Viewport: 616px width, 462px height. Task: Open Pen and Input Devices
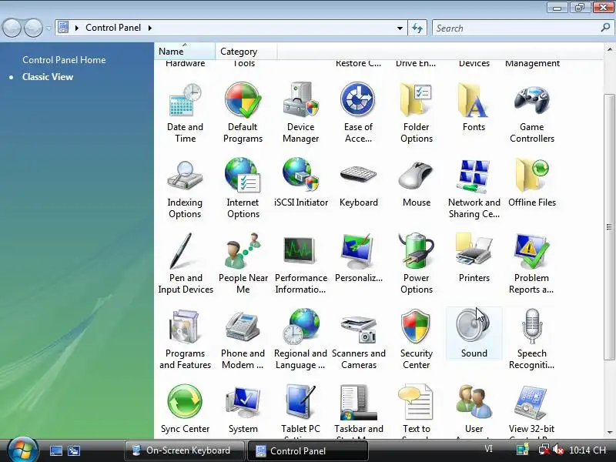click(x=186, y=264)
